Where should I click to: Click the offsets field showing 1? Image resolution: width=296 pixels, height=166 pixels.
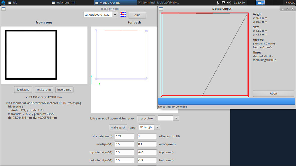(x=147, y=136)
